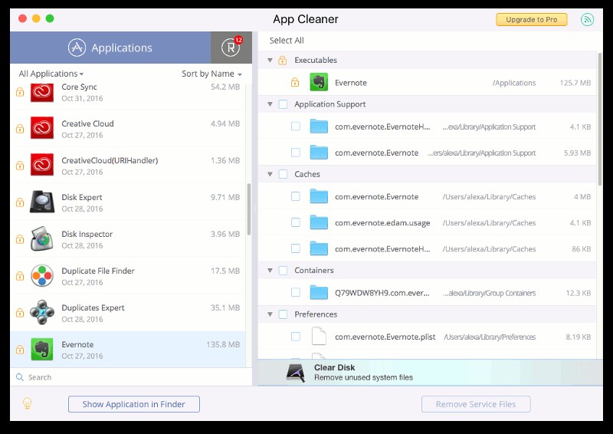The height and width of the screenshot is (434, 613).
Task: Click the Creative Cloud name text
Action: 87,123
